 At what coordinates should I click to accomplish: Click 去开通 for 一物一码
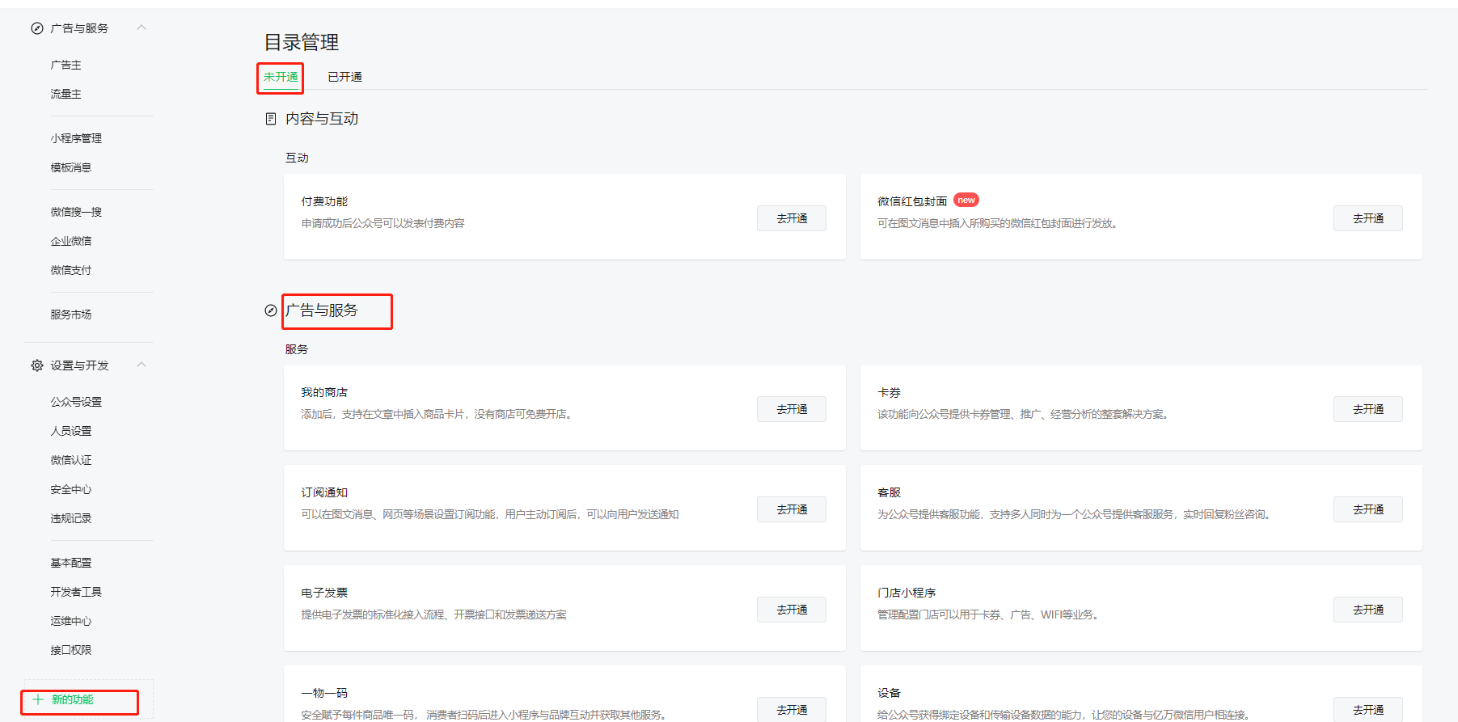pos(792,709)
